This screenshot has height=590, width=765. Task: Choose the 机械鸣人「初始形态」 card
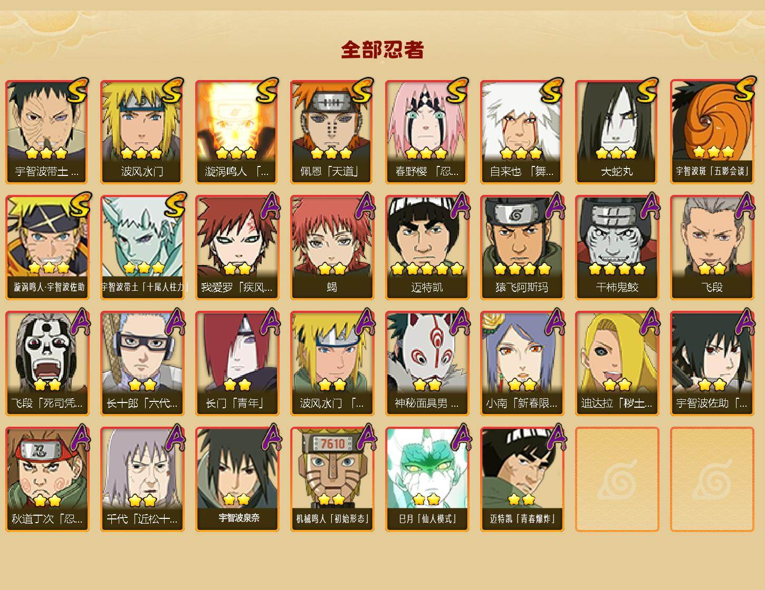click(x=332, y=479)
